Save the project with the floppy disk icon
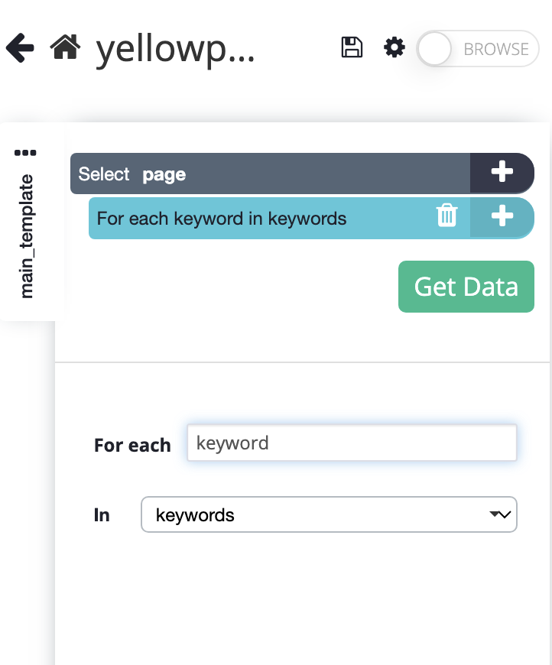 pyautogui.click(x=352, y=47)
